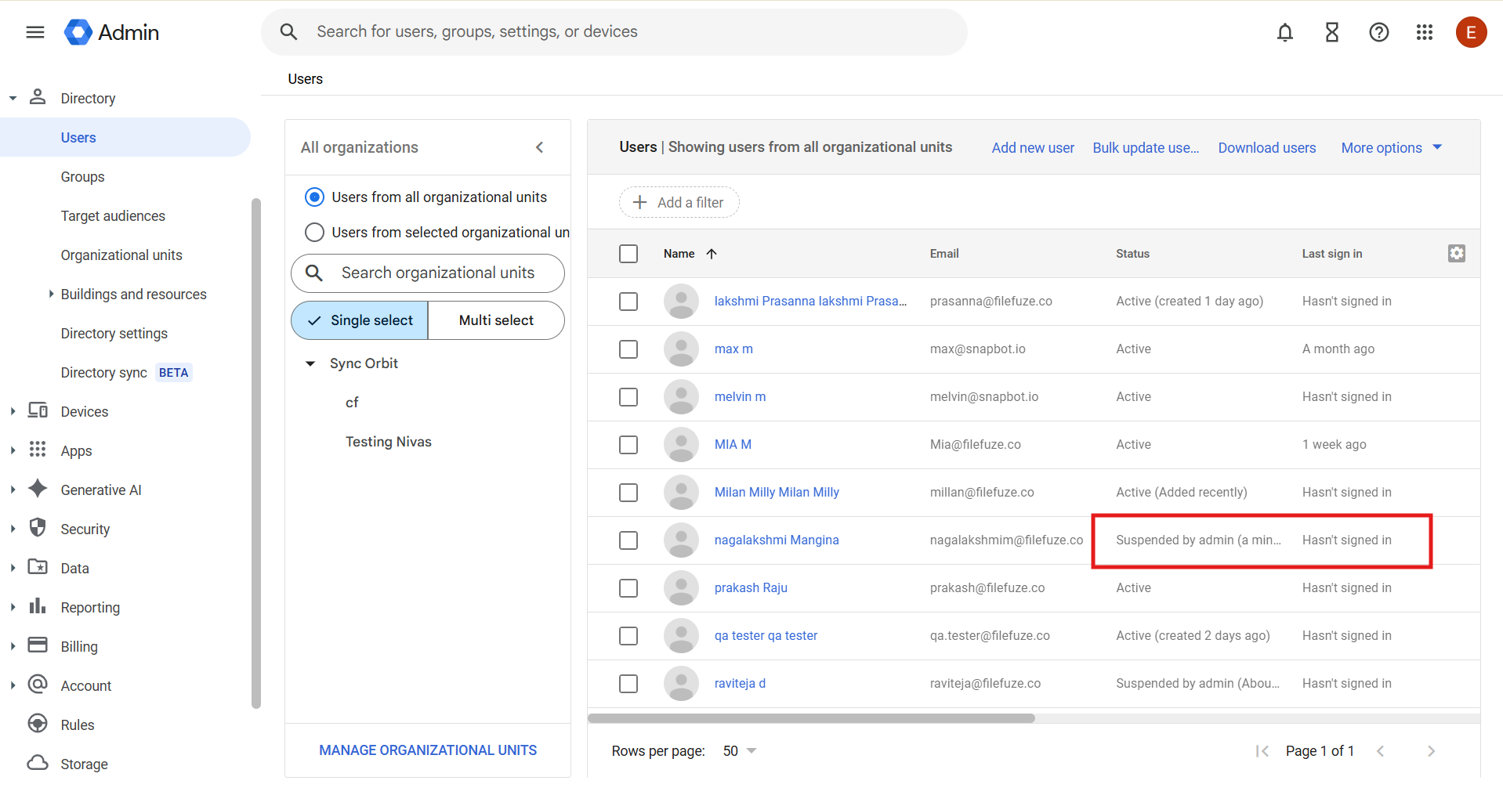Click the Storage cloud icon
The image size is (1503, 795).
click(38, 763)
